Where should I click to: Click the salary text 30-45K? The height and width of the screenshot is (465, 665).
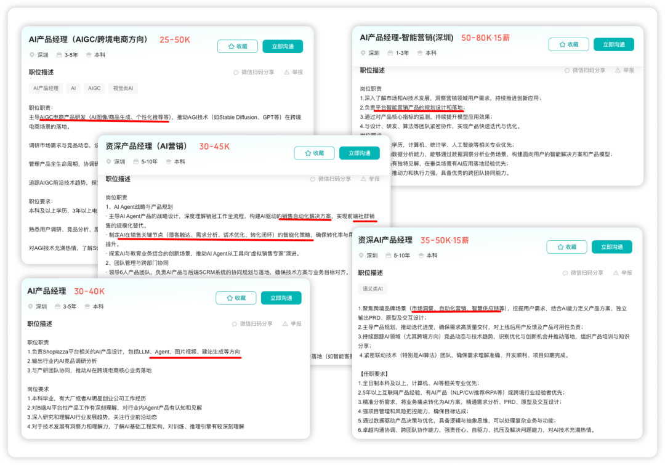[214, 147]
